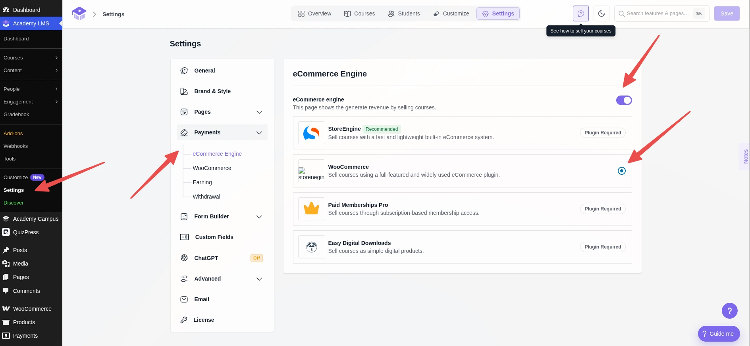Screen dimensions: 750x346
Task: Click the WooCommerce icon in WordPress sidebar
Action: 6,309
